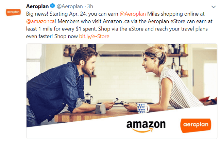
Task: Click the man's smartphone in the photo
Action: click(x=115, y=100)
